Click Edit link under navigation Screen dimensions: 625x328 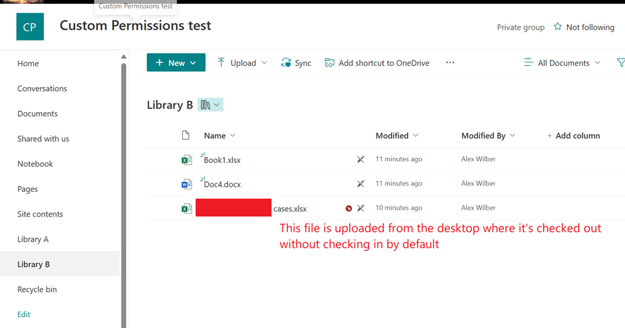click(x=23, y=314)
